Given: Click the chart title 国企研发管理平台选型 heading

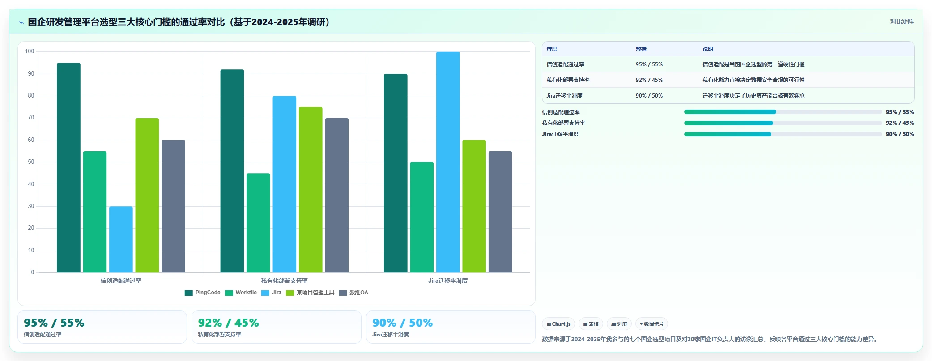Looking at the screenshot, I should pyautogui.click(x=179, y=22).
